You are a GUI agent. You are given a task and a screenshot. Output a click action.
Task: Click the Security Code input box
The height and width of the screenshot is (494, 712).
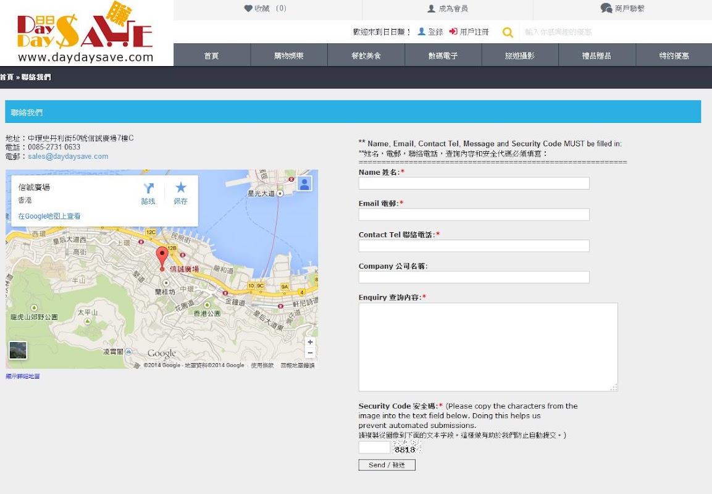pos(374,448)
